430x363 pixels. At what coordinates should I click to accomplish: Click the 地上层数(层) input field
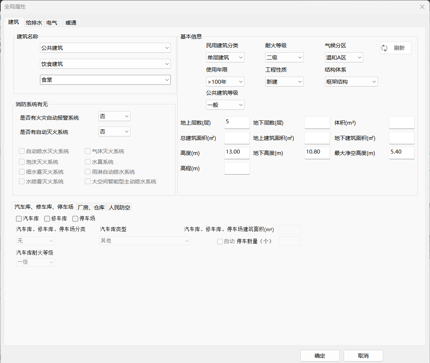click(237, 123)
